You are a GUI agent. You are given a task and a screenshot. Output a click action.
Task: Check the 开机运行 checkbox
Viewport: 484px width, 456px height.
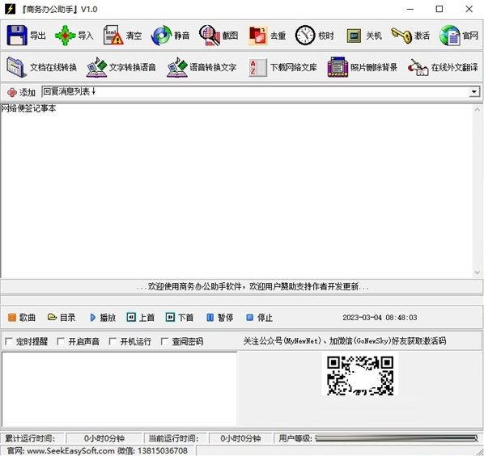click(113, 341)
